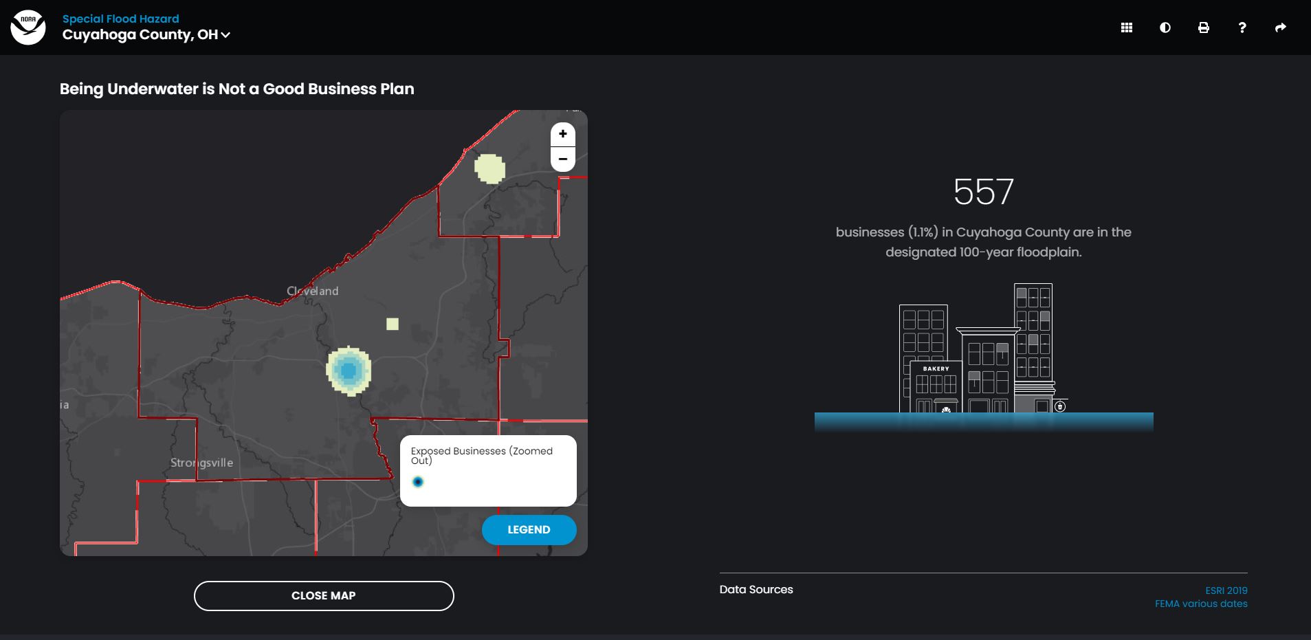
Task: Open the snapshot grid menu icon
Action: (x=1127, y=27)
